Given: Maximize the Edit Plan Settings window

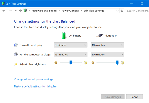Looking at the screenshot, I should (142, 4).
